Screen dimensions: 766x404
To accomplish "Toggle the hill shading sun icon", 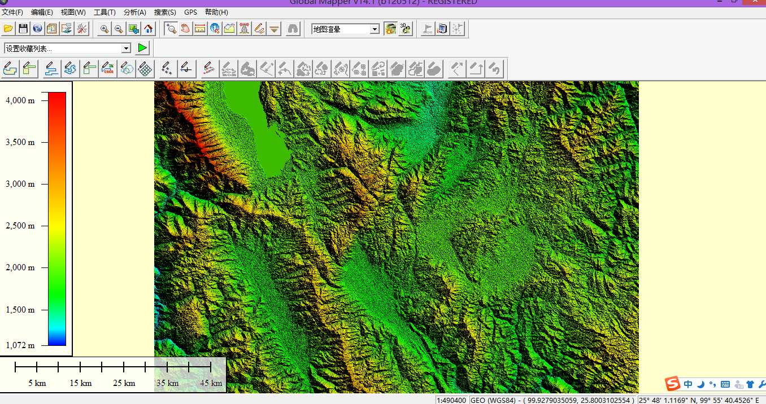I will [x=390, y=29].
